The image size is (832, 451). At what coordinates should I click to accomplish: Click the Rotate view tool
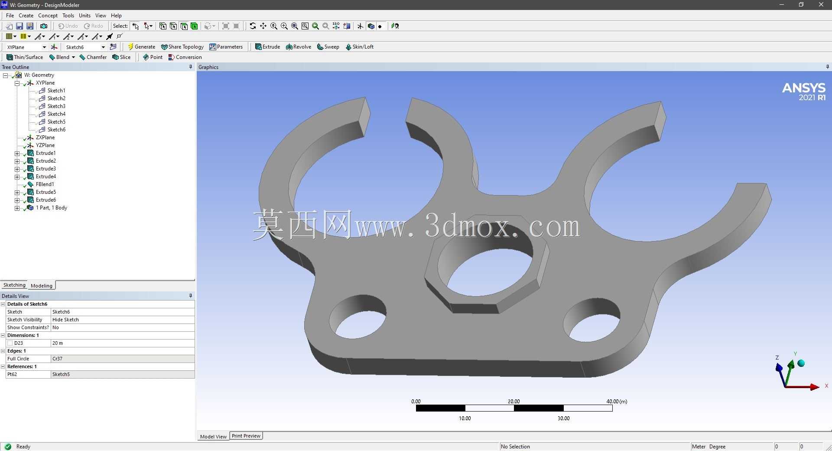click(x=253, y=26)
